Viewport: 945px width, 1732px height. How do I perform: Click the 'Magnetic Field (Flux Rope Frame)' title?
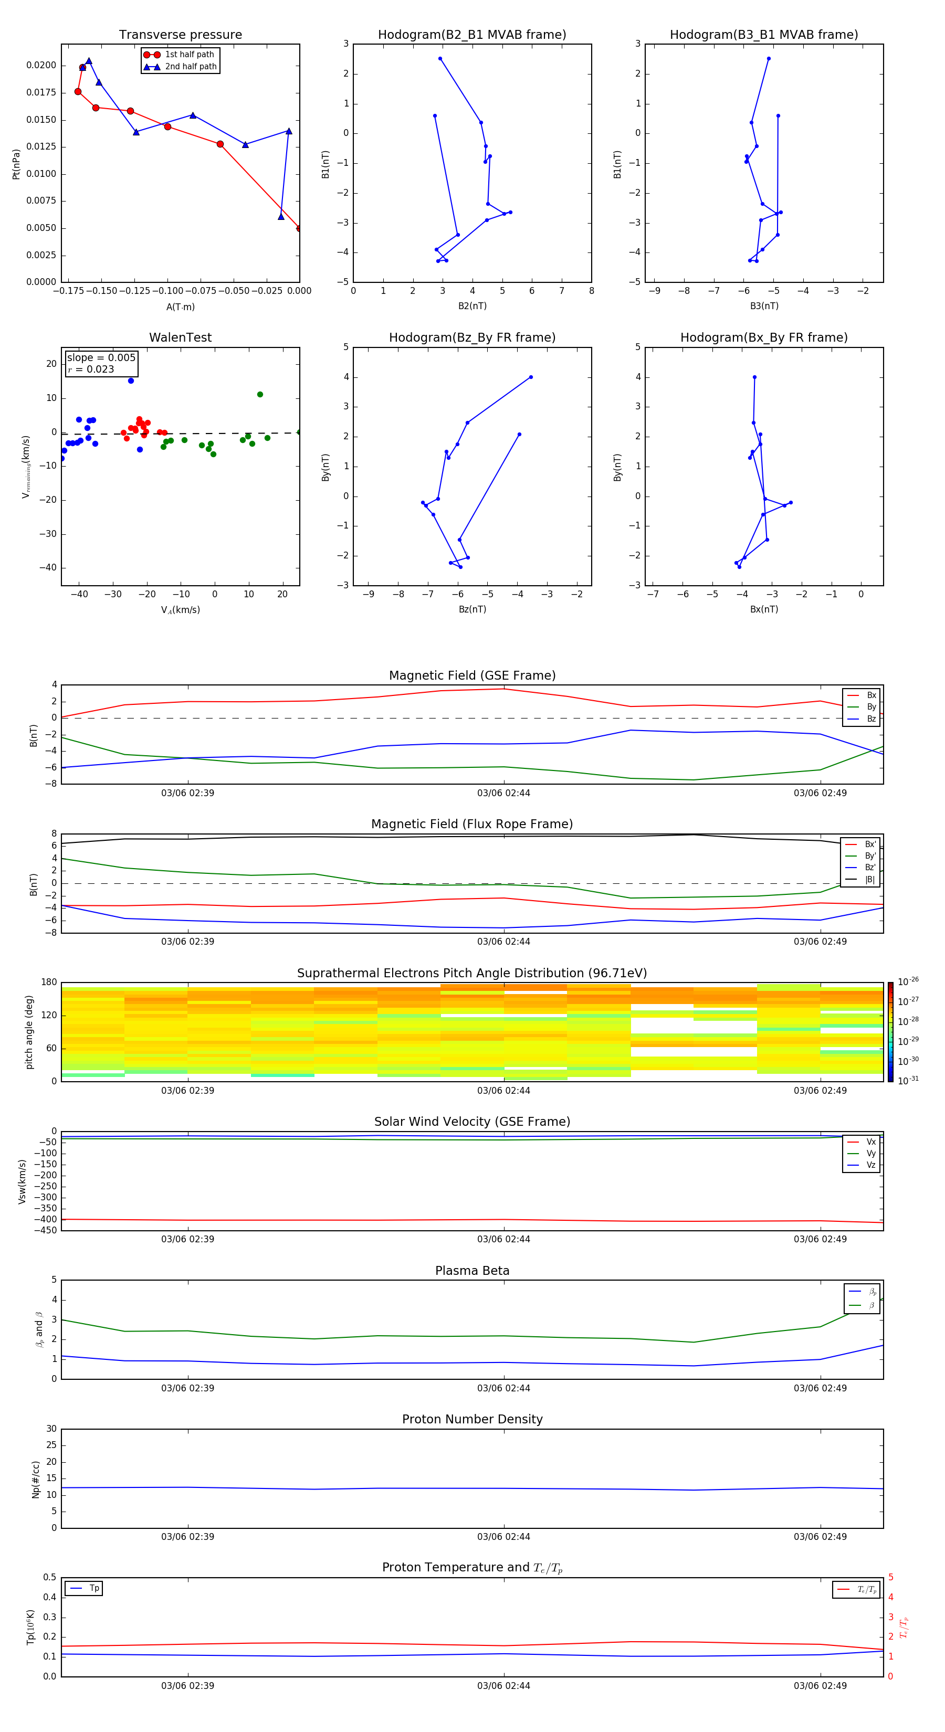pos(472,825)
